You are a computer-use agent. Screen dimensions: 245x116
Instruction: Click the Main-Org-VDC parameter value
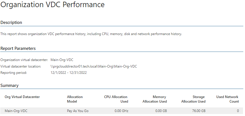(x=62, y=60)
